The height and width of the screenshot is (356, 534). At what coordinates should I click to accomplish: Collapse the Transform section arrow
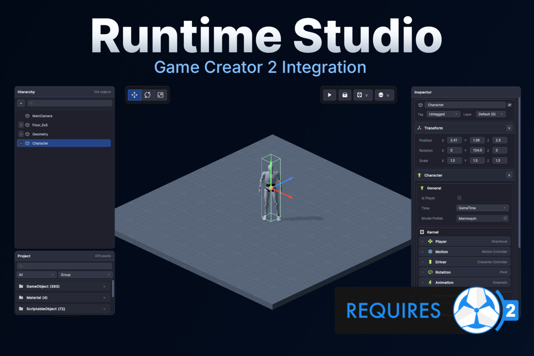click(x=509, y=128)
